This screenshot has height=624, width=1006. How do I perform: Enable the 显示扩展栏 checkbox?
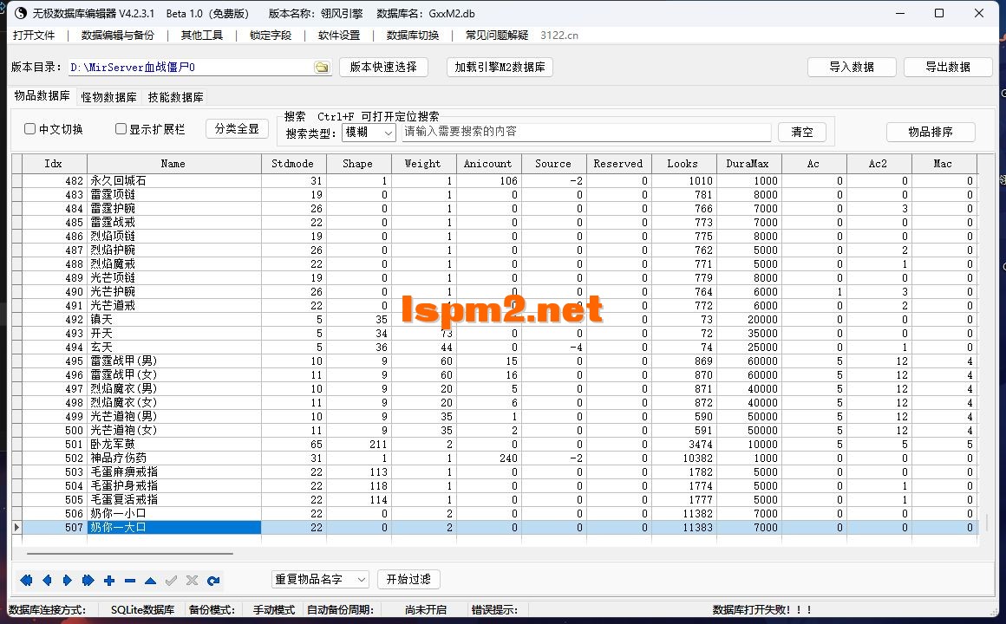(x=121, y=128)
